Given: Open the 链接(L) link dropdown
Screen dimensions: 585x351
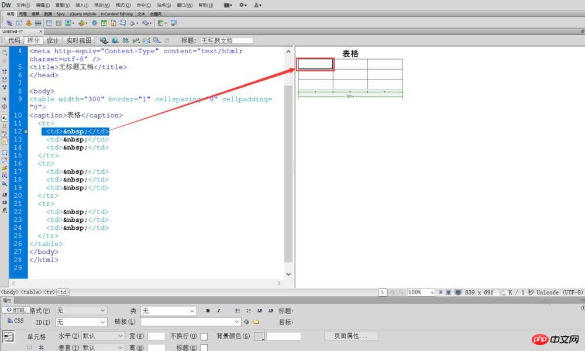Looking at the screenshot, I should [191, 322].
